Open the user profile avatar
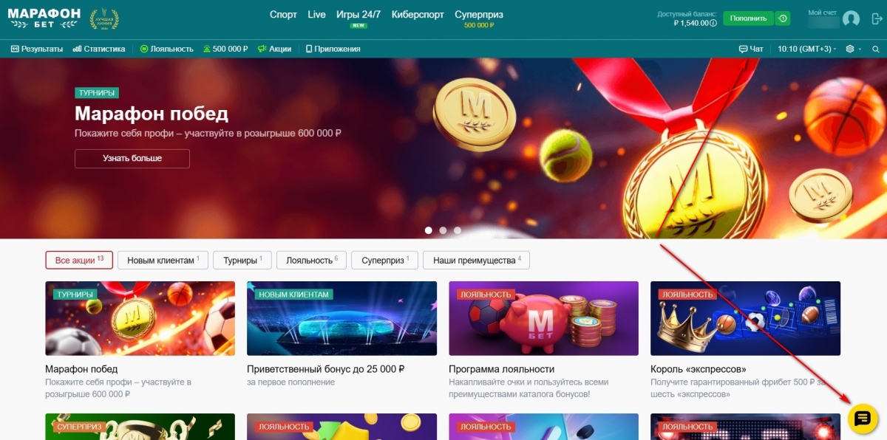 click(x=852, y=18)
